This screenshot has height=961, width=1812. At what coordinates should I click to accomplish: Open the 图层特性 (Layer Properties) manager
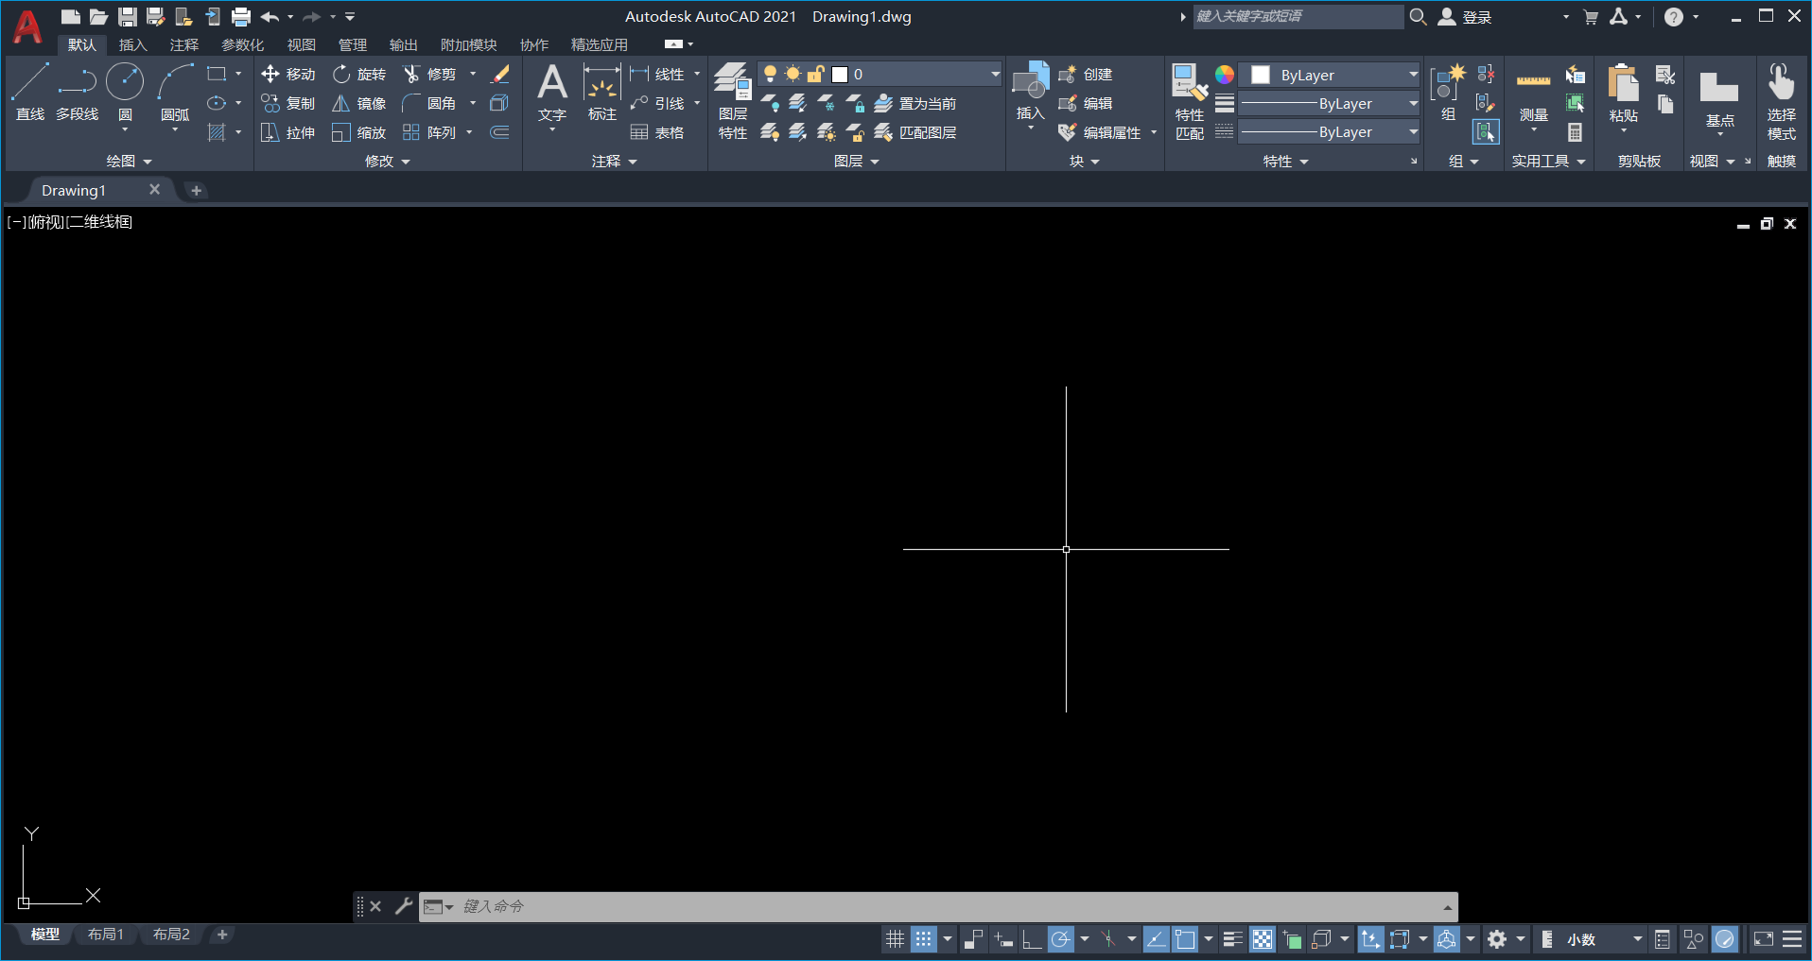[x=732, y=101]
